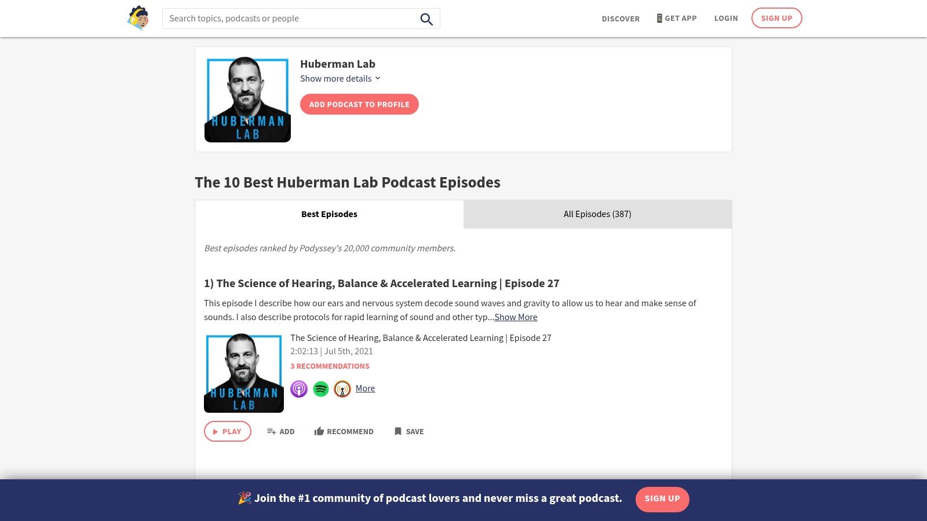Open episode in Spotify icon
This screenshot has width=927, height=521.
(x=321, y=388)
